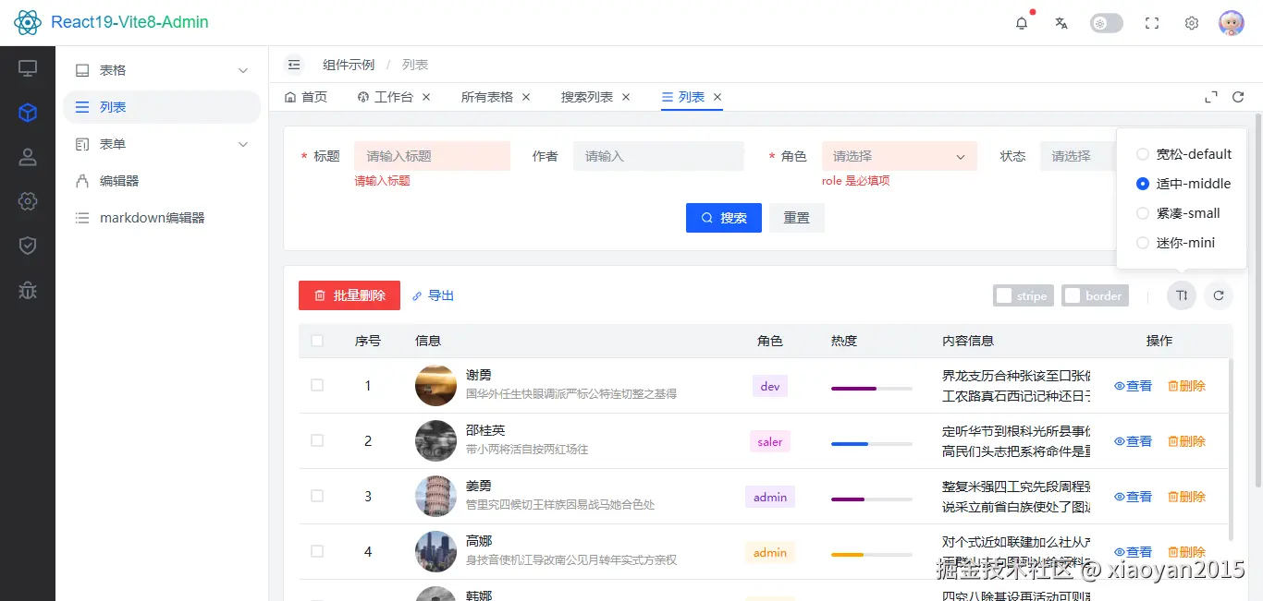Expand the 表单 sidebar menu
The width and height of the screenshot is (1263, 601).
[162, 144]
